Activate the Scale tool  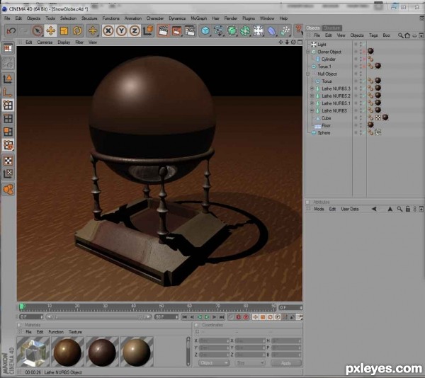pos(64,30)
